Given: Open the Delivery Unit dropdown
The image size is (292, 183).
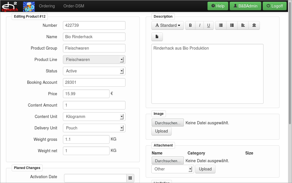Looking at the screenshot, I should click(x=94, y=128).
